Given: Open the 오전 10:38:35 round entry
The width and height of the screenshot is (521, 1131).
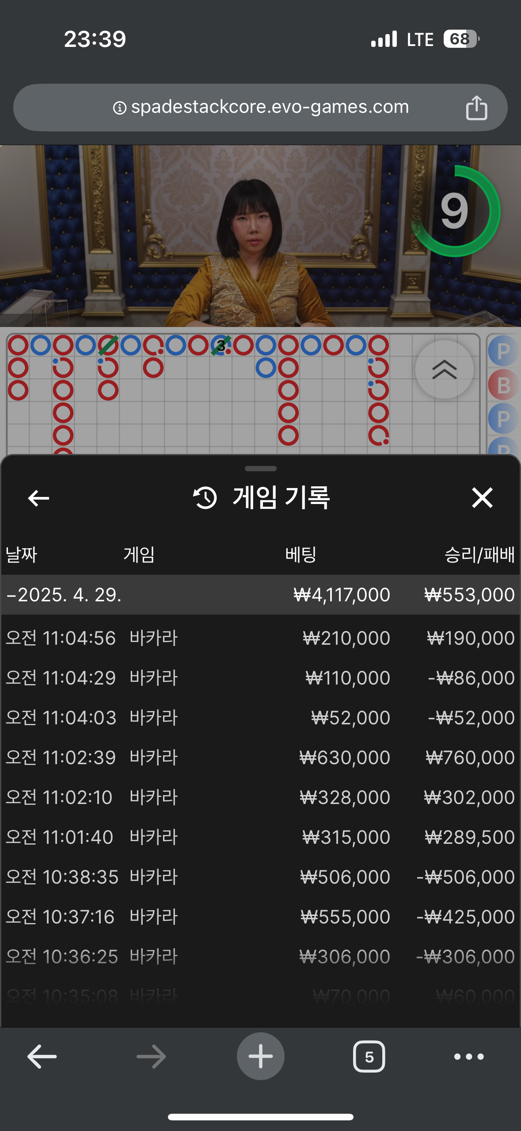Looking at the screenshot, I should pos(260,877).
